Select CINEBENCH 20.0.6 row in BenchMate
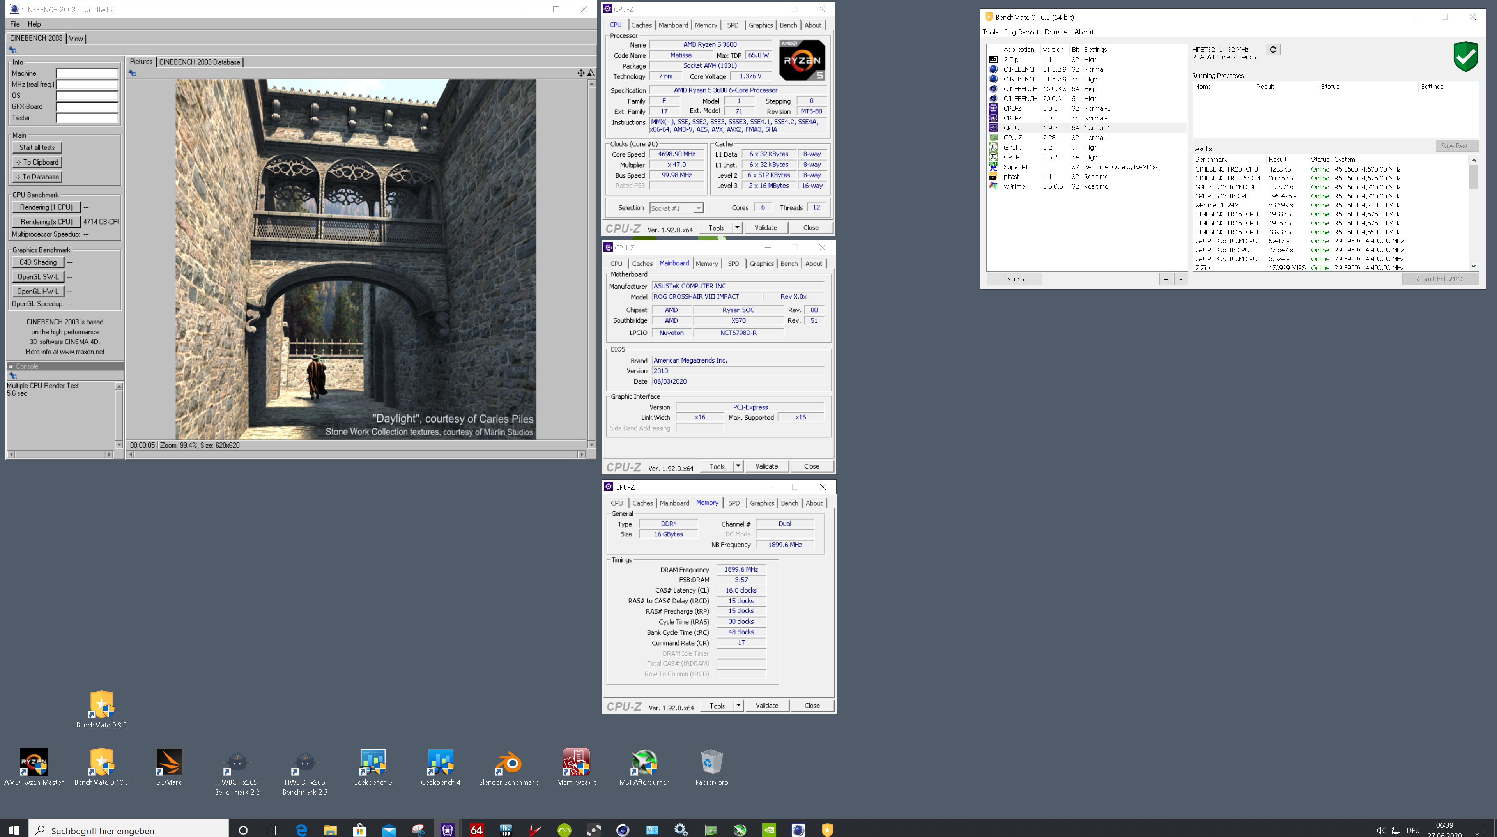This screenshot has width=1497, height=837. click(x=1087, y=99)
